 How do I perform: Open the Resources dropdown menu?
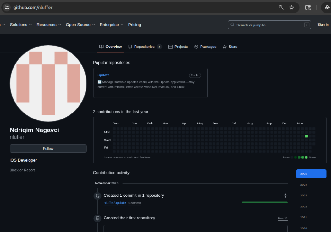point(49,25)
